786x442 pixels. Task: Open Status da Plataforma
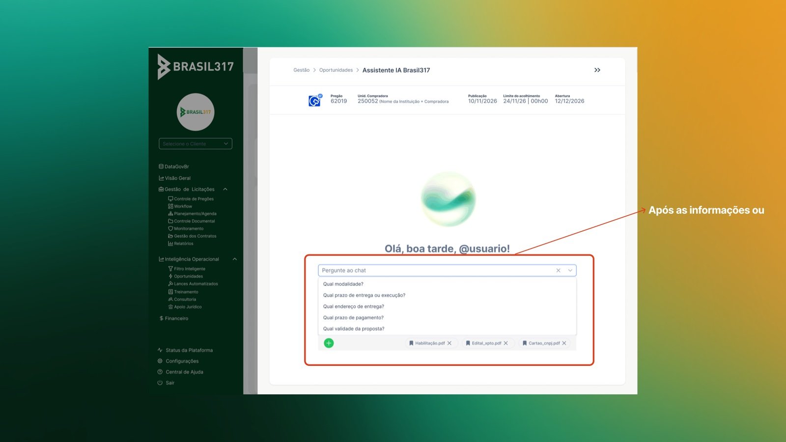[185, 350]
